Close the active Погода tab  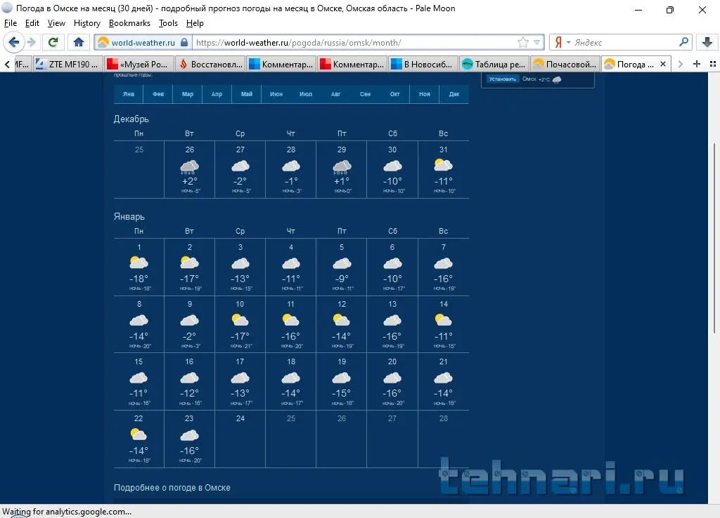[x=662, y=64]
